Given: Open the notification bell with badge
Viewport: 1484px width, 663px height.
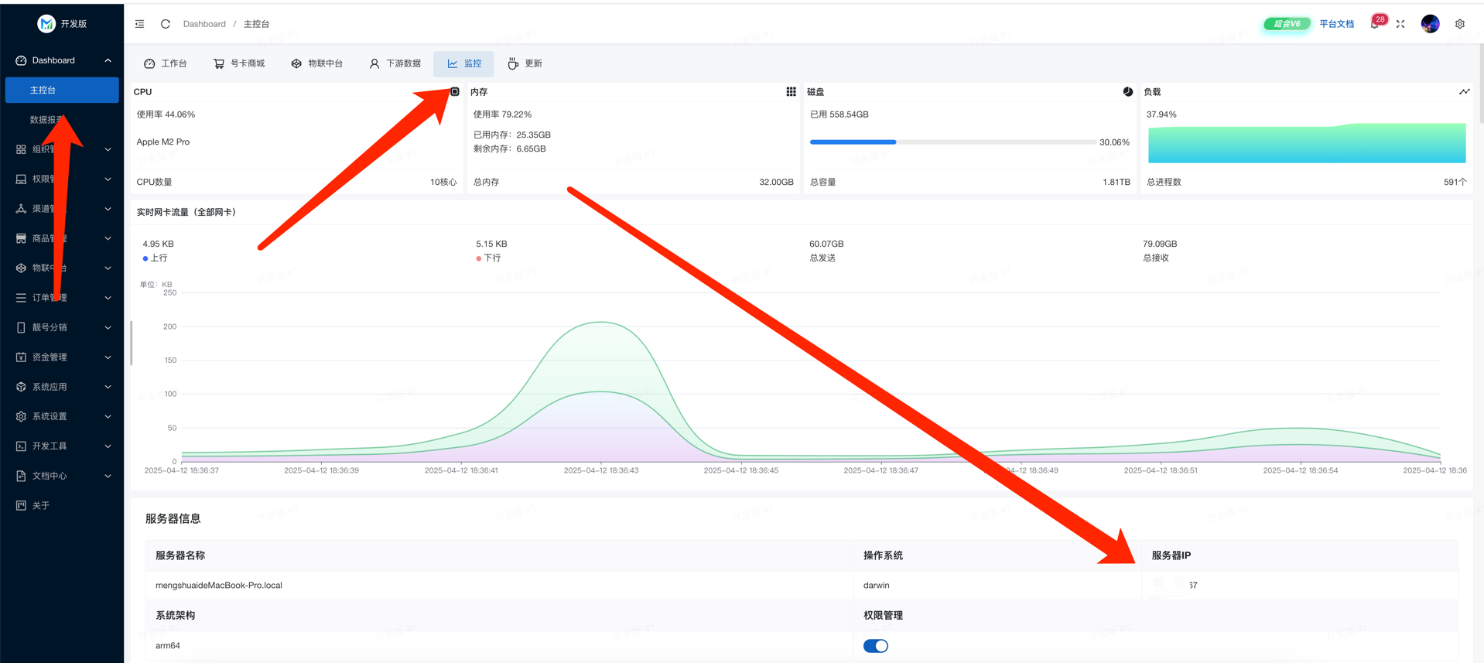Looking at the screenshot, I should (x=1375, y=24).
